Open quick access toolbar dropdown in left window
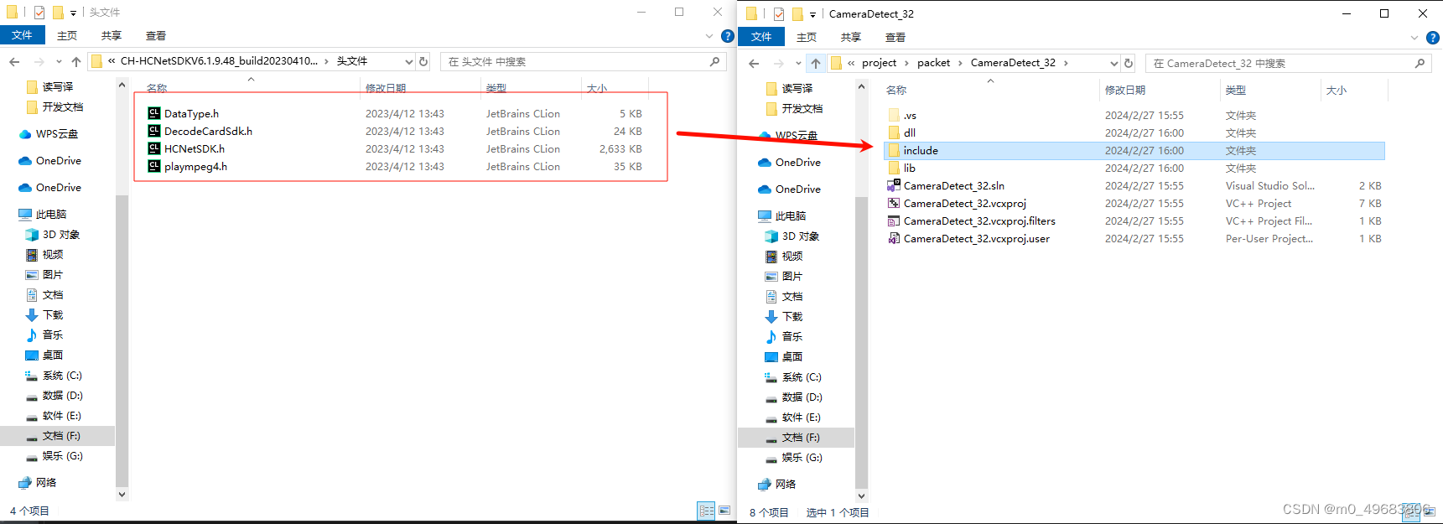Image resolution: width=1443 pixels, height=524 pixels. [x=73, y=13]
